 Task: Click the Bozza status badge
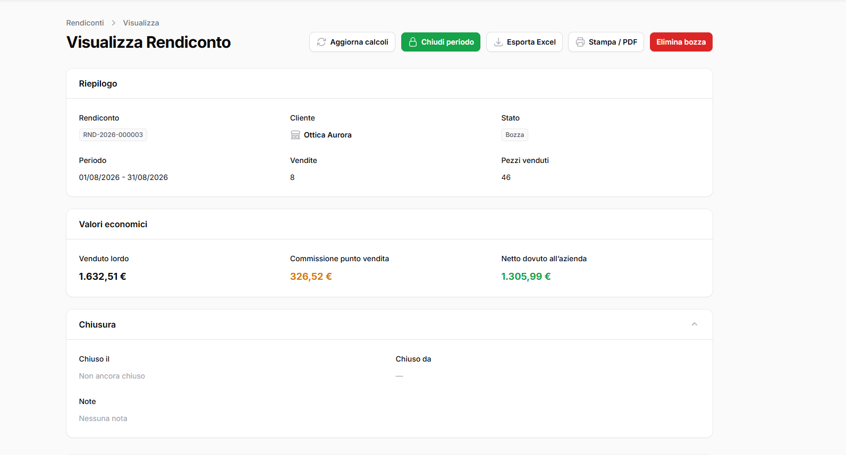[x=514, y=135]
